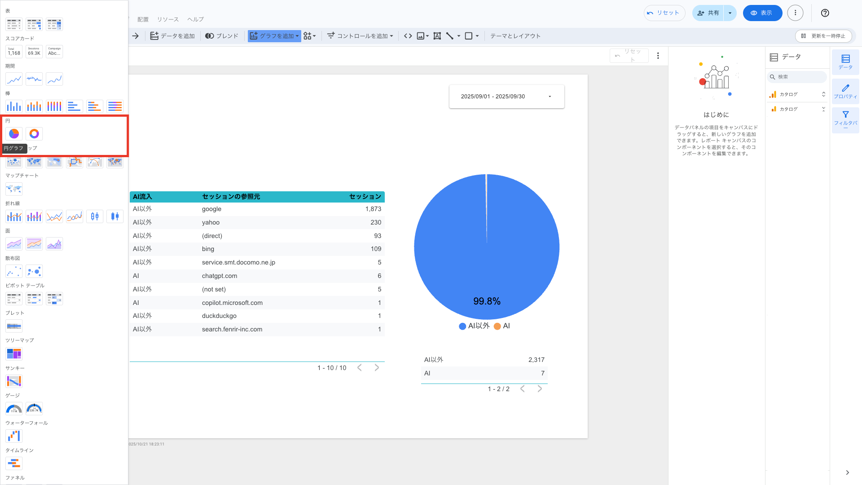Screen dimensions: 862x485
Task: Click the embed URL code icon
Action: click(408, 36)
